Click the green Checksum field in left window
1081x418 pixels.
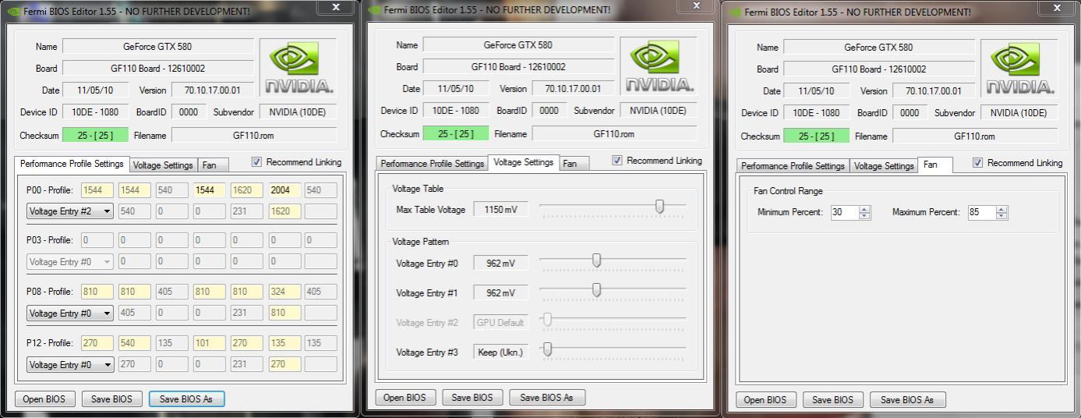pos(95,136)
